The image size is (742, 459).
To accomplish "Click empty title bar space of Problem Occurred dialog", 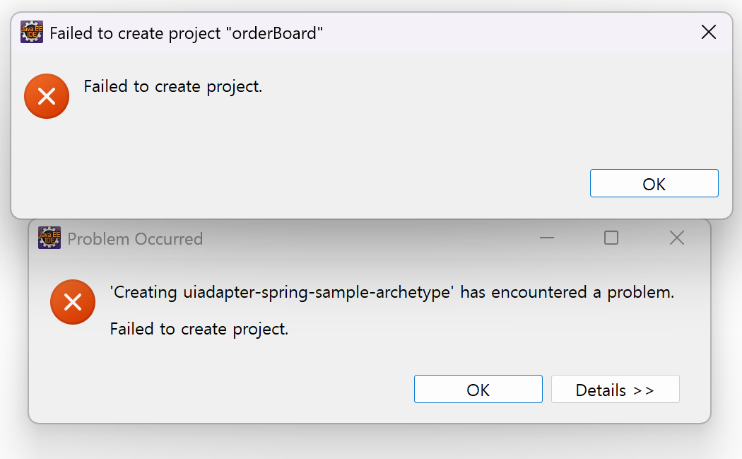I will [367, 239].
